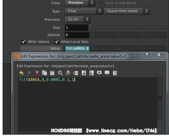Click the dotted resize grip on editor edge
This screenshot has width=169, height=136.
[x=160, y=98]
